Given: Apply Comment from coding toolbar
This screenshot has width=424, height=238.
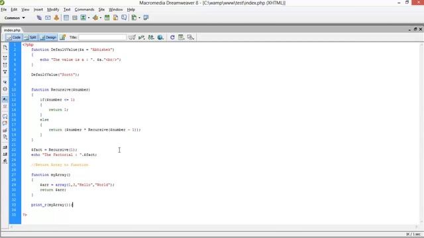Looking at the screenshot, I should click(x=5, y=116).
